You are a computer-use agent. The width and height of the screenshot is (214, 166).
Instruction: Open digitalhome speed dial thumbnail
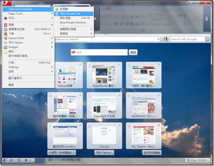click(104, 74)
